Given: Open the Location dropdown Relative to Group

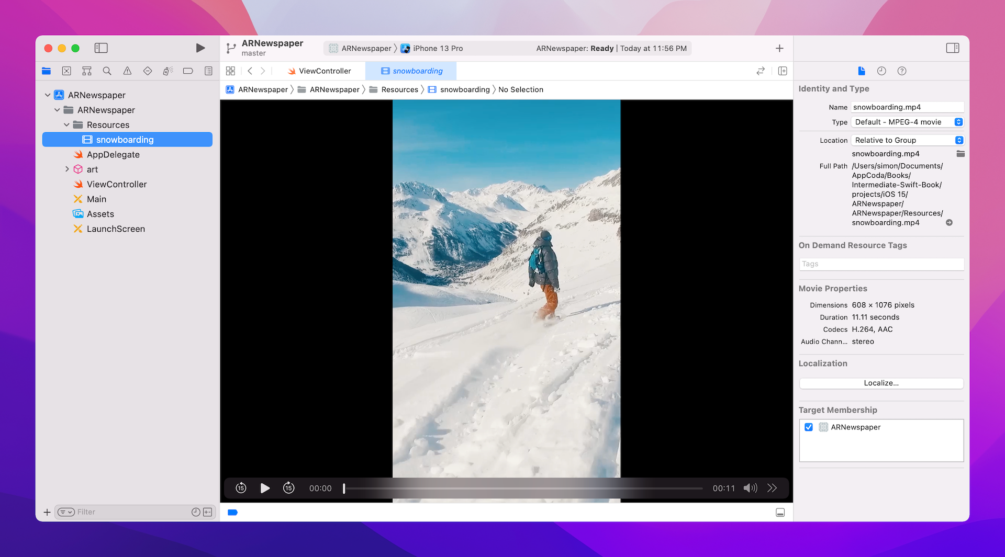Looking at the screenshot, I should pos(908,140).
